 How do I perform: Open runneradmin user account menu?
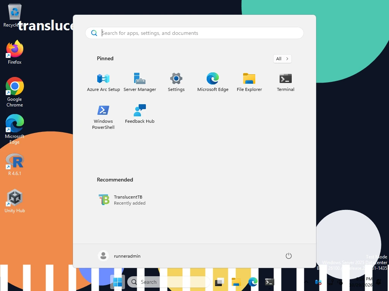click(120, 256)
